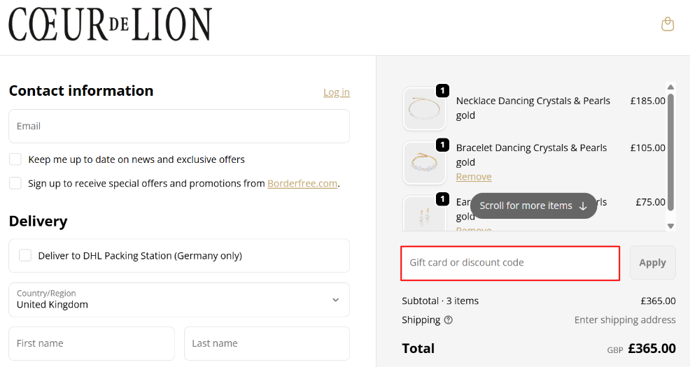Image resolution: width=690 pixels, height=367 pixels.
Task: Click 'Scroll for more items' button
Action: (x=533, y=206)
